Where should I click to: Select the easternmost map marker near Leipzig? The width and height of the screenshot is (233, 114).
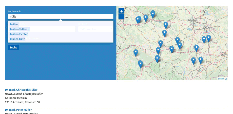209,39
